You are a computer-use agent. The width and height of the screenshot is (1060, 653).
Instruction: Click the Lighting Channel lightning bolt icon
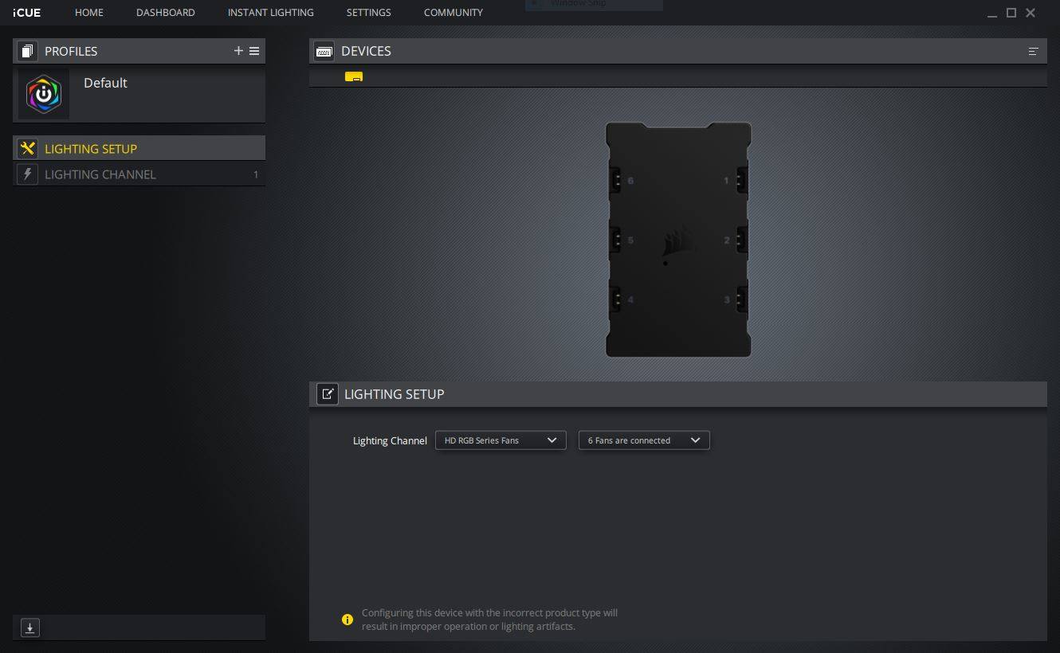[27, 174]
